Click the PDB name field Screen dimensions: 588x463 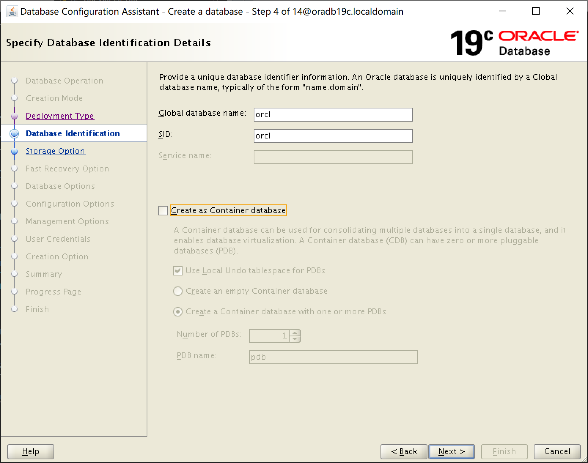coord(334,357)
